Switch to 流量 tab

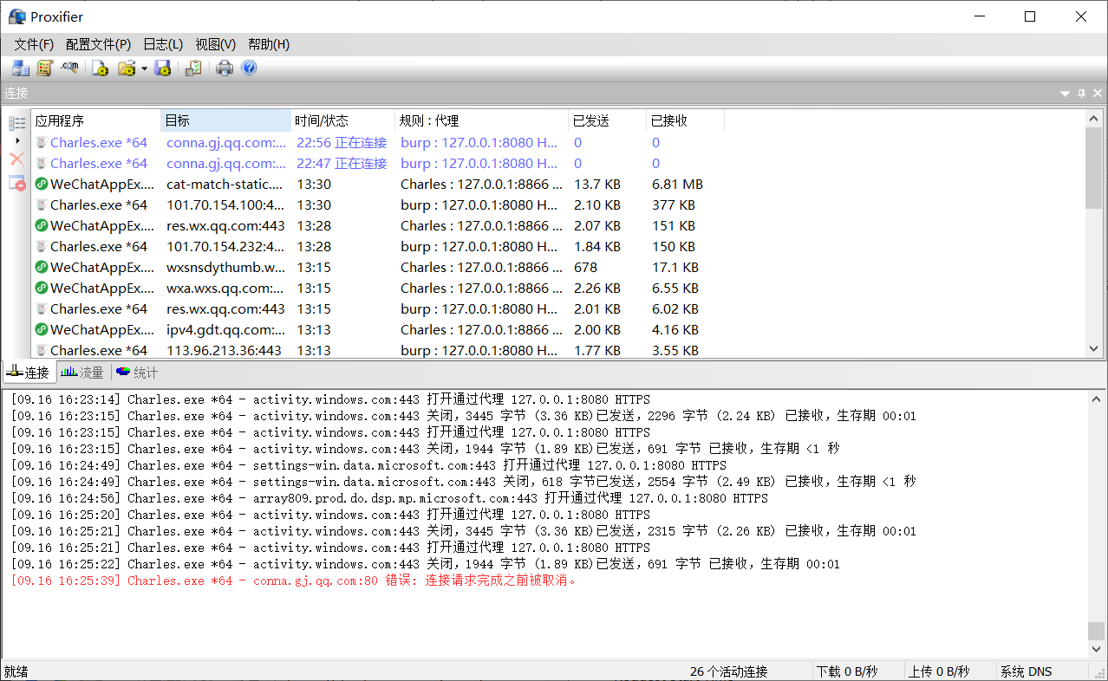coord(82,373)
